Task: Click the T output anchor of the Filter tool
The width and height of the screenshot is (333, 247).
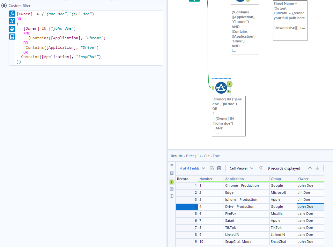Action: (229, 84)
